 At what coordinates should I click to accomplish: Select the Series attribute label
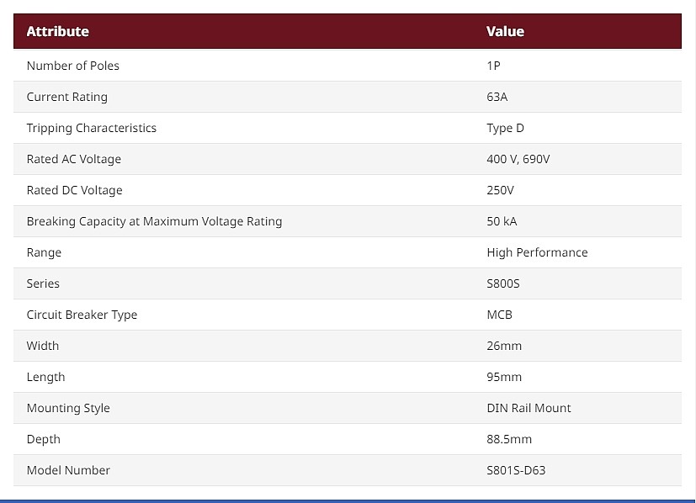pos(43,283)
